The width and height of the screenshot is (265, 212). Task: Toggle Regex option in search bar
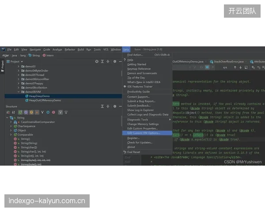(x=212, y=67)
